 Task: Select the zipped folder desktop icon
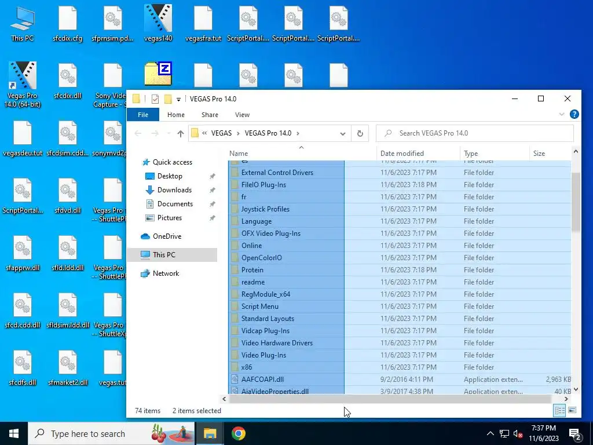158,74
